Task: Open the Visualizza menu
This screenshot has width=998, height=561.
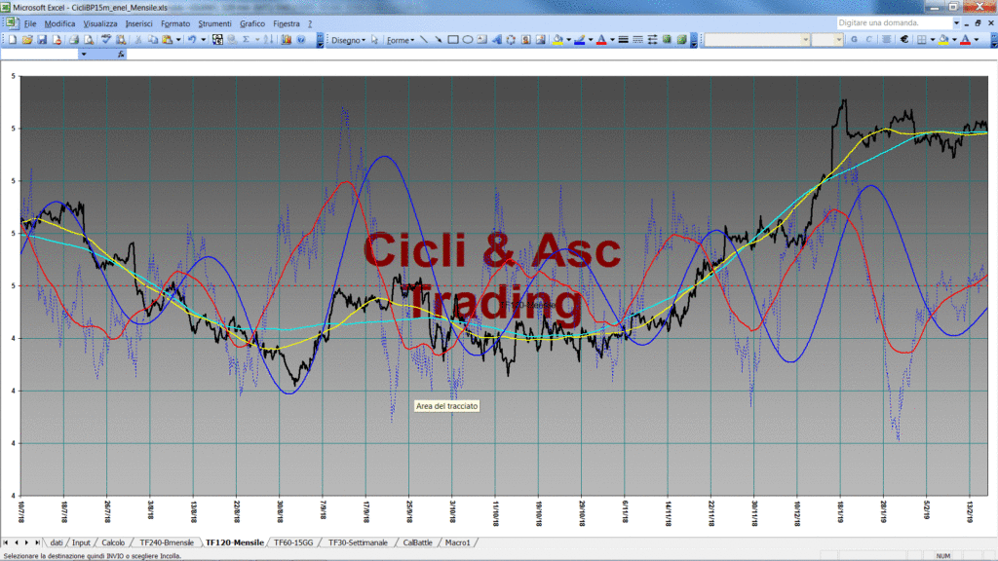Action: click(100, 23)
